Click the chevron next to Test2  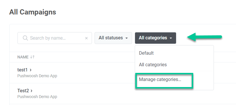click(x=31, y=91)
